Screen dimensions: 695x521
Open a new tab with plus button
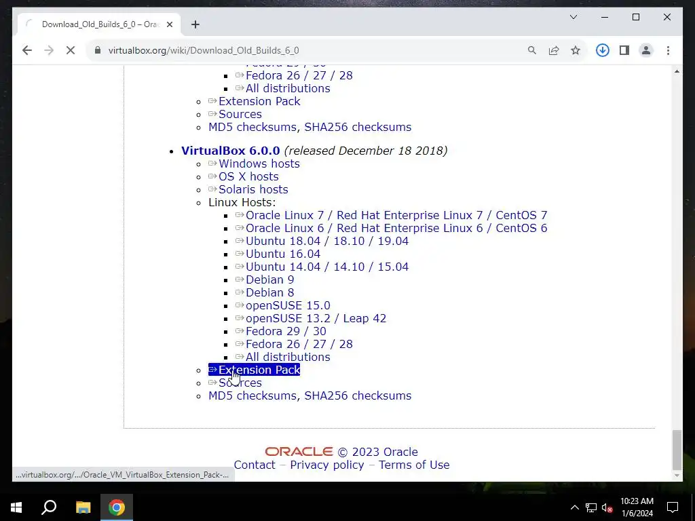click(x=195, y=24)
